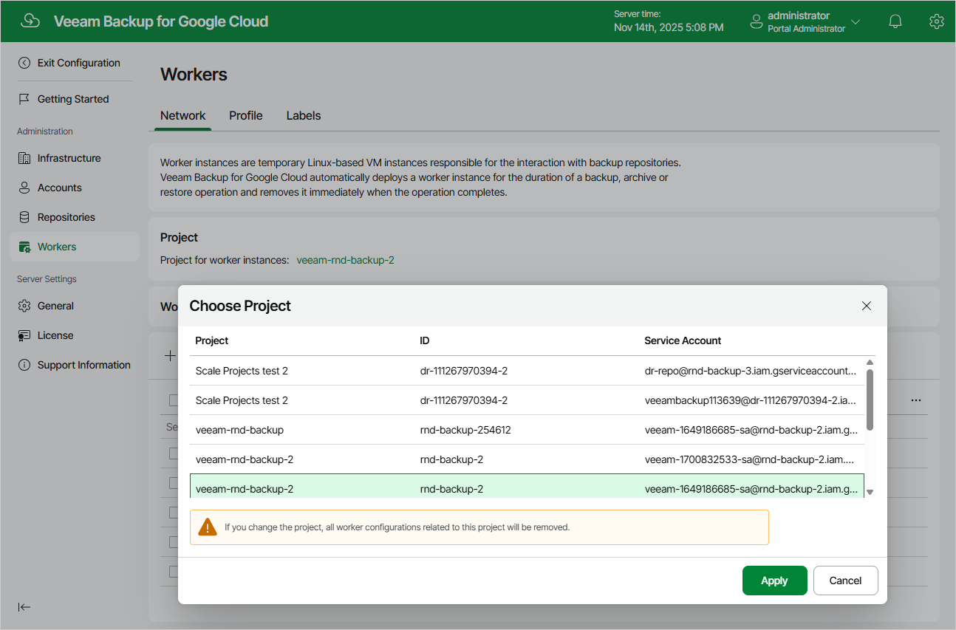Expand the administrator account dropdown
The height and width of the screenshot is (630, 956).
[856, 21]
